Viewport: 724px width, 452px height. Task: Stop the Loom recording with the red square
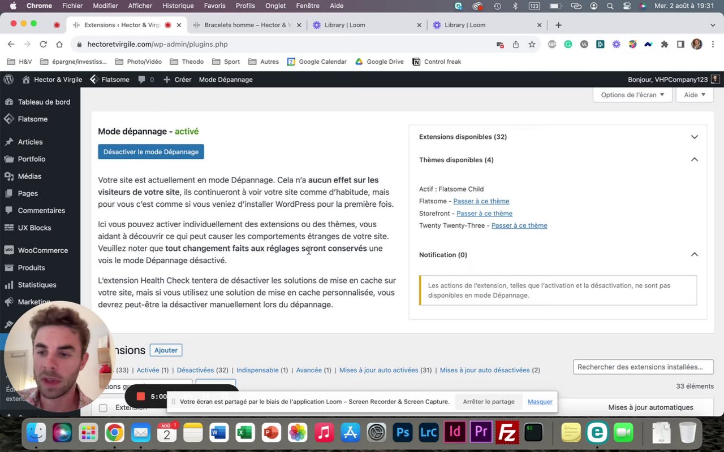[141, 397]
